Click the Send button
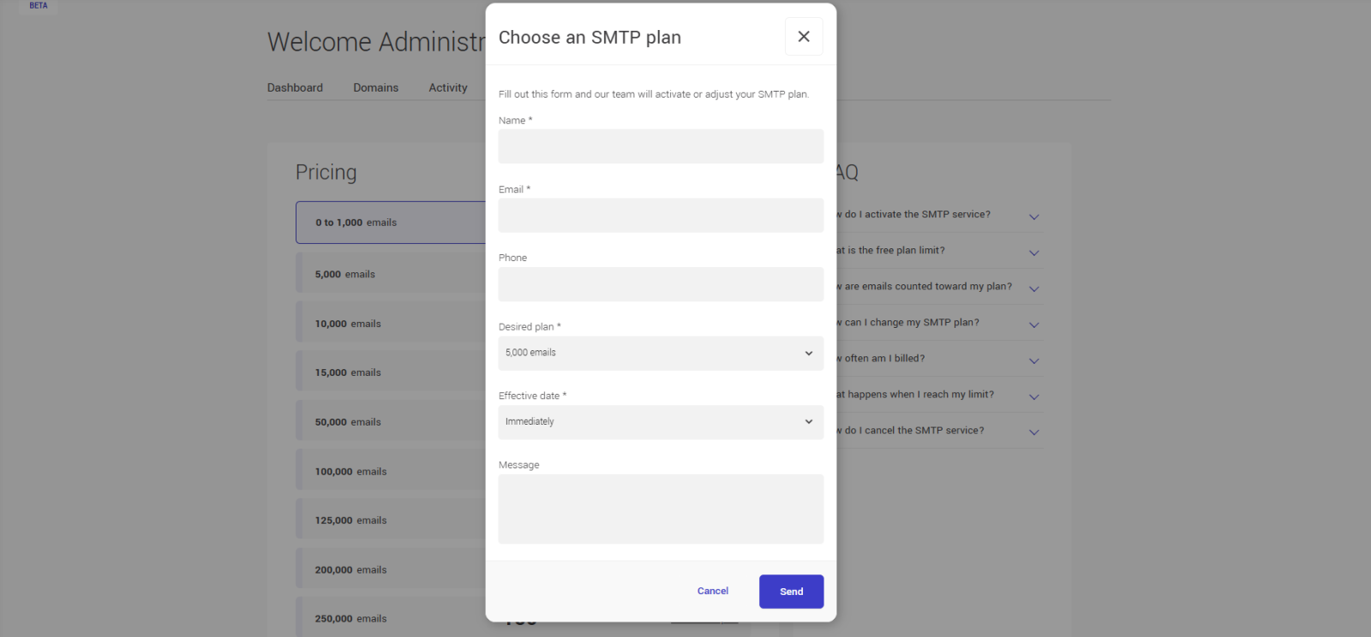The image size is (1371, 637). click(x=790, y=591)
